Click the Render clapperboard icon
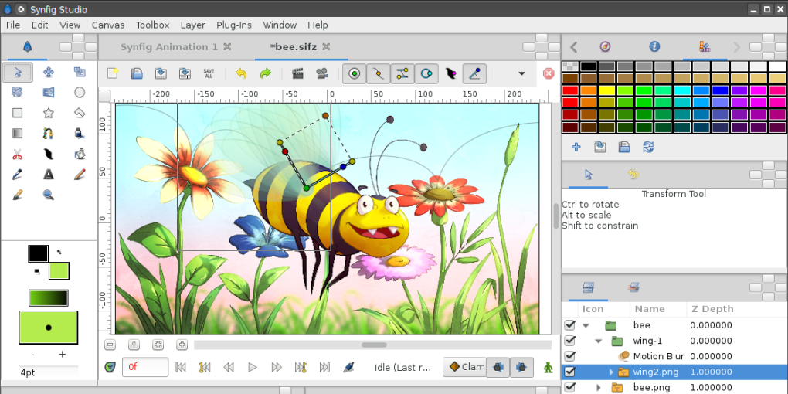Screen dimensions: 788x394 point(297,74)
